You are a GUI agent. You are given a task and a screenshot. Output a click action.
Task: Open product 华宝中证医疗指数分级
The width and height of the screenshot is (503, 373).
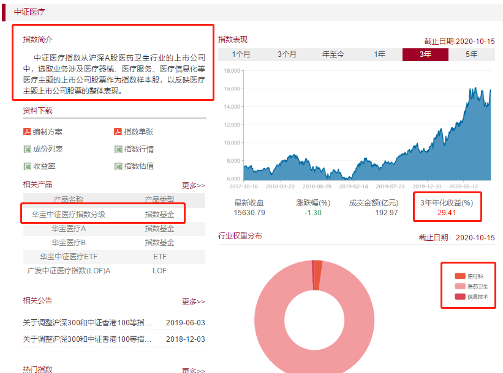click(69, 215)
